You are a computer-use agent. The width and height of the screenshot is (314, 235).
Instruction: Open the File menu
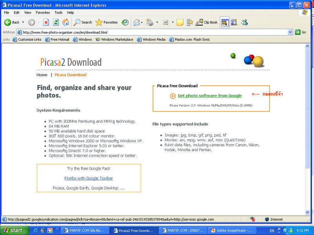coord(6,13)
